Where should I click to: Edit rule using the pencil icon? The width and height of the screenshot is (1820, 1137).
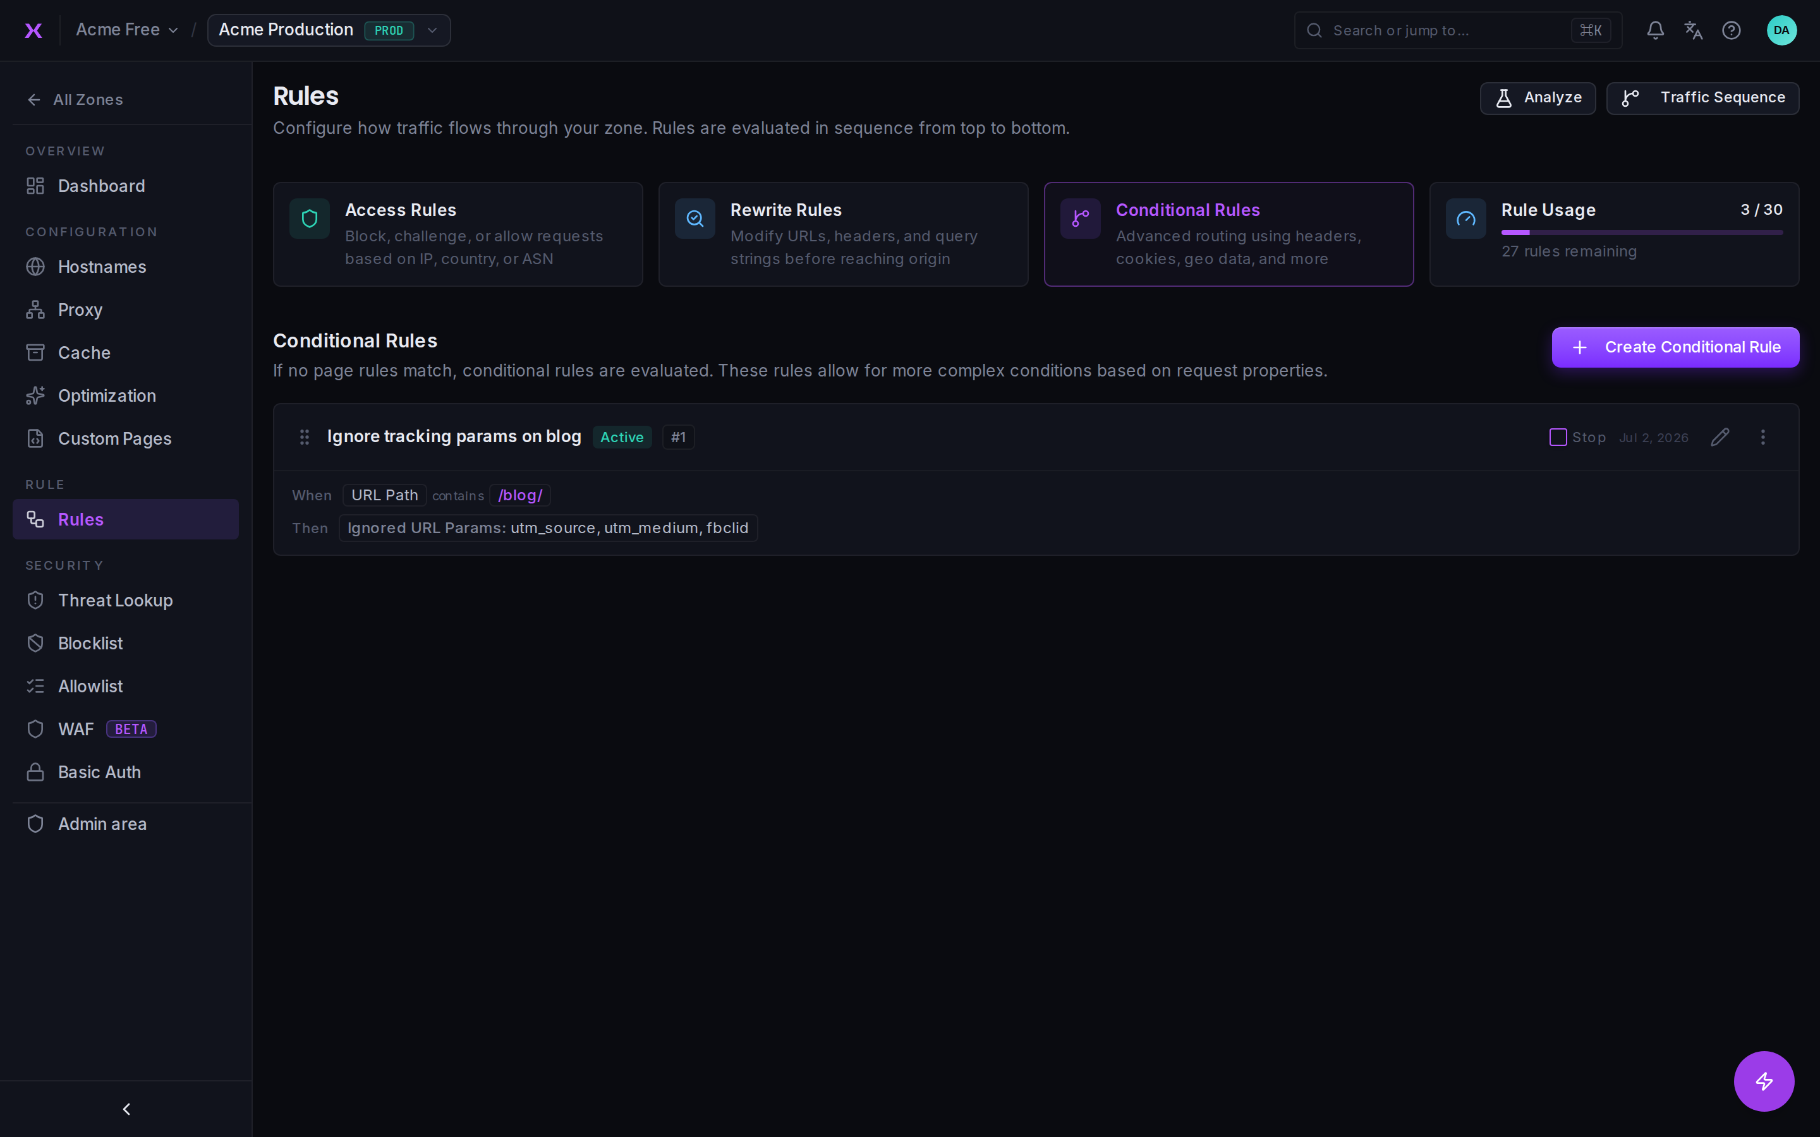coord(1720,437)
